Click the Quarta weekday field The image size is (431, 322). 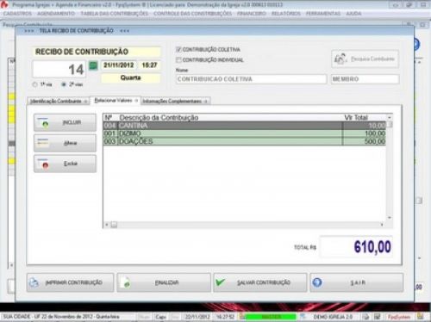(x=131, y=77)
